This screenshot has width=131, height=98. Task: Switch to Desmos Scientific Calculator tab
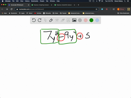click(x=64, y=5)
